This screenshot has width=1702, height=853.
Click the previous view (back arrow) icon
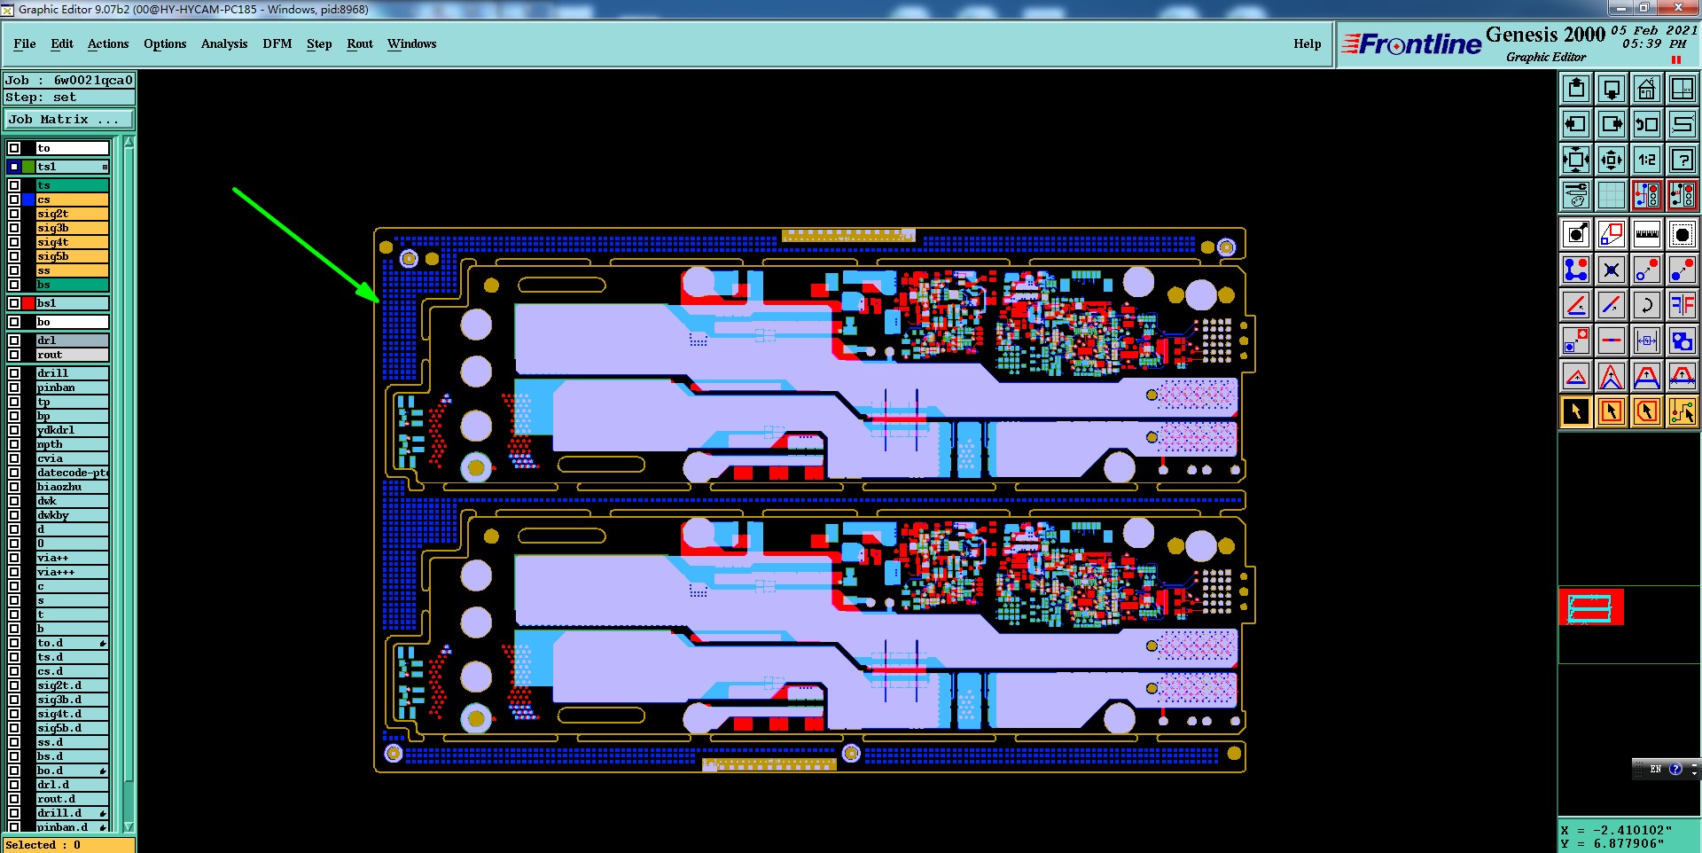[1646, 124]
